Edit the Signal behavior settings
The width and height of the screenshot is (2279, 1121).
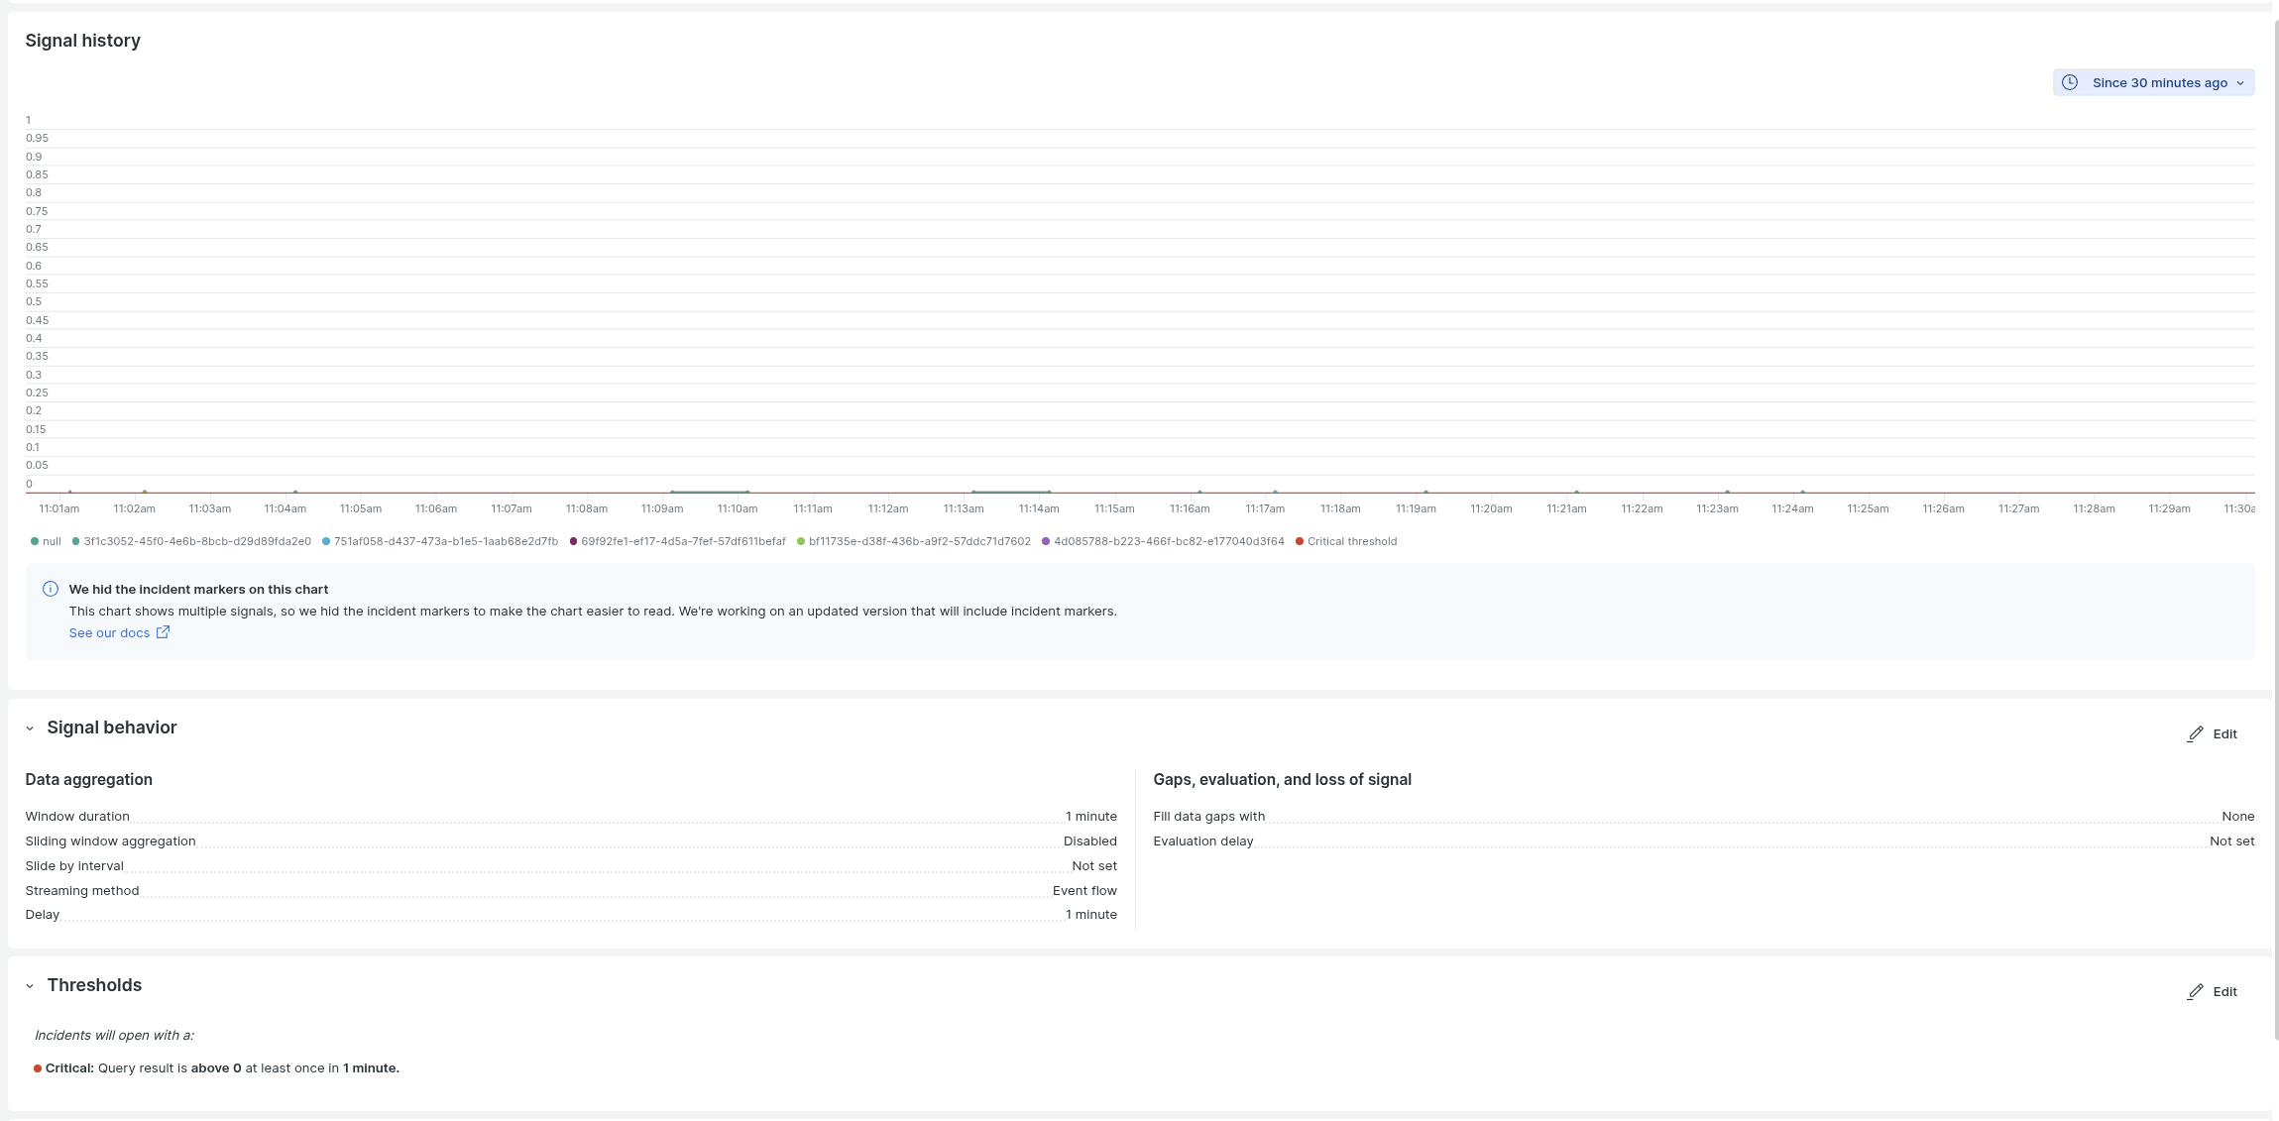[2213, 733]
